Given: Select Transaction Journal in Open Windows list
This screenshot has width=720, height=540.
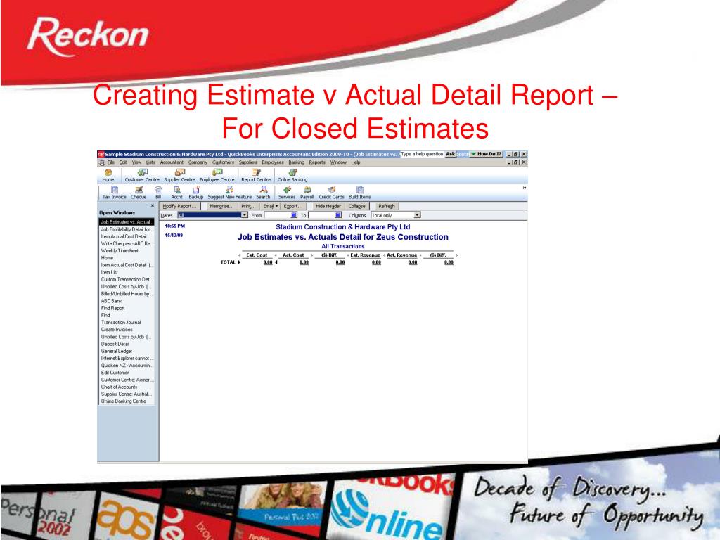Looking at the screenshot, I should [x=127, y=322].
